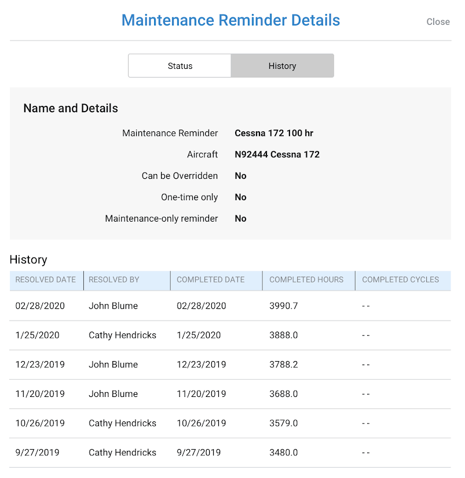The height and width of the screenshot is (478, 465).
Task: Select Cathy Hendricks in the 10/26/2019 row
Action: pyautogui.click(x=122, y=423)
